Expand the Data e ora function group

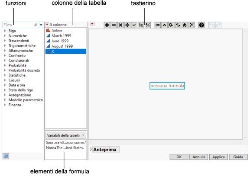(x=5, y=85)
